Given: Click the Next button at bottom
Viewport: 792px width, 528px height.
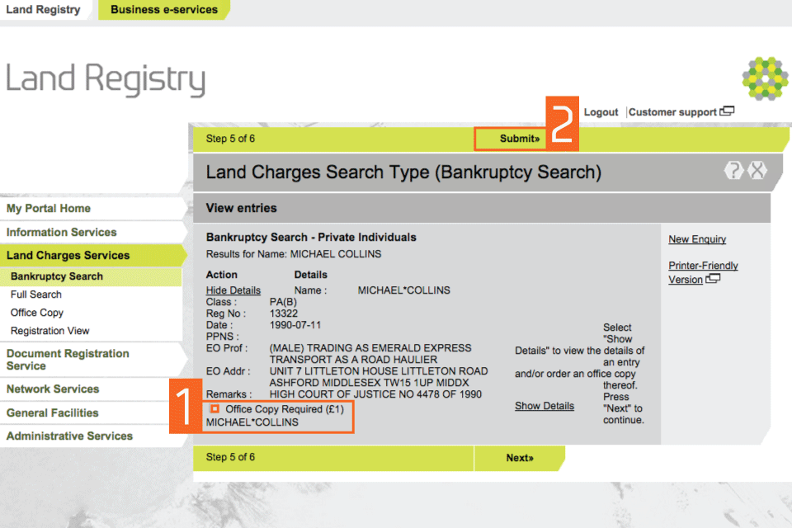Looking at the screenshot, I should tap(519, 458).
